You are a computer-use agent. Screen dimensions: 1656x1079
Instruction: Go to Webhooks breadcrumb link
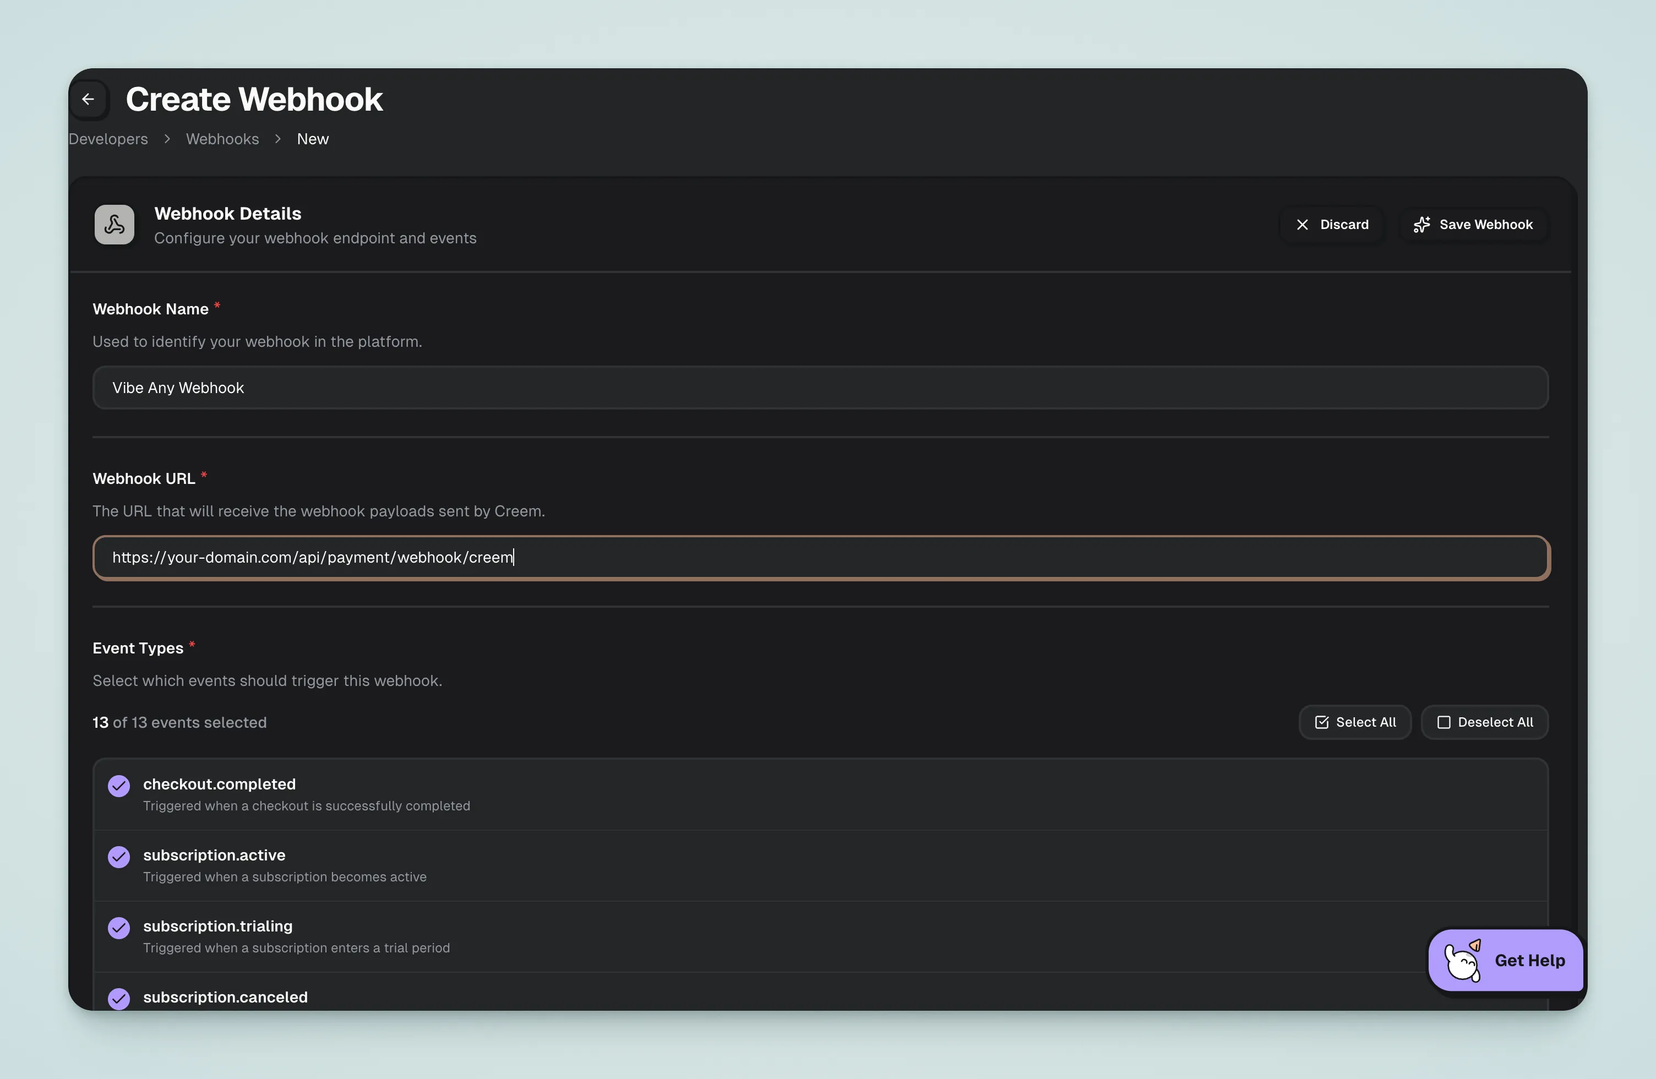[x=222, y=139]
